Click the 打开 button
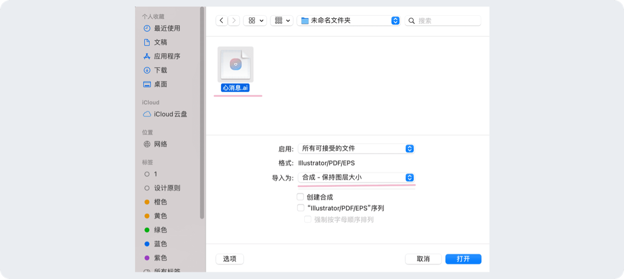Image resolution: width=624 pixels, height=279 pixels. (463, 259)
